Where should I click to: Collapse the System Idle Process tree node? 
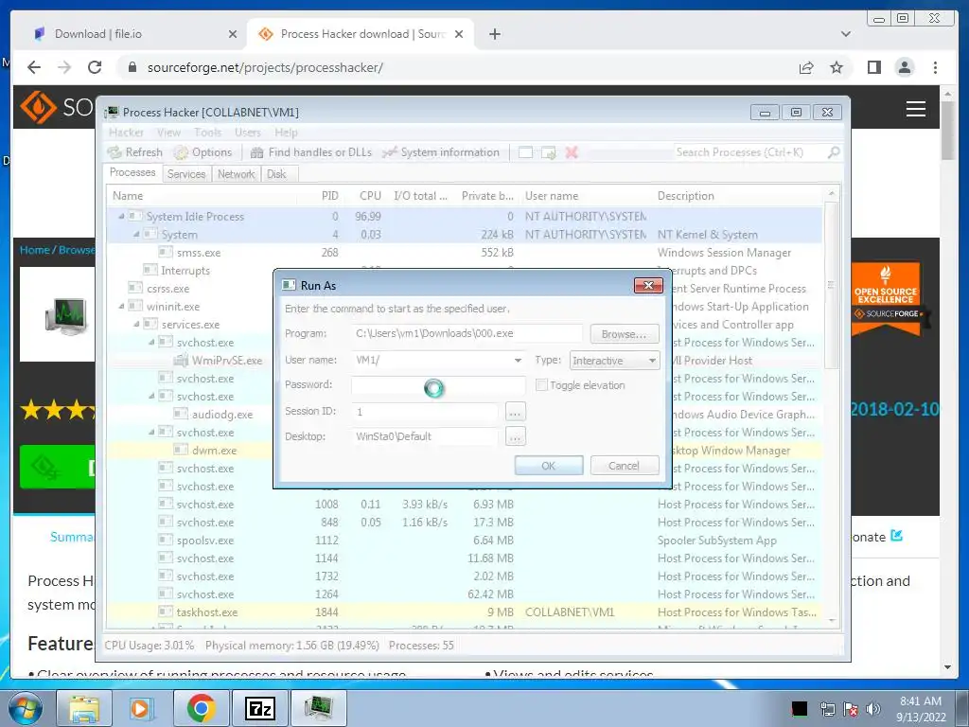coord(122,217)
